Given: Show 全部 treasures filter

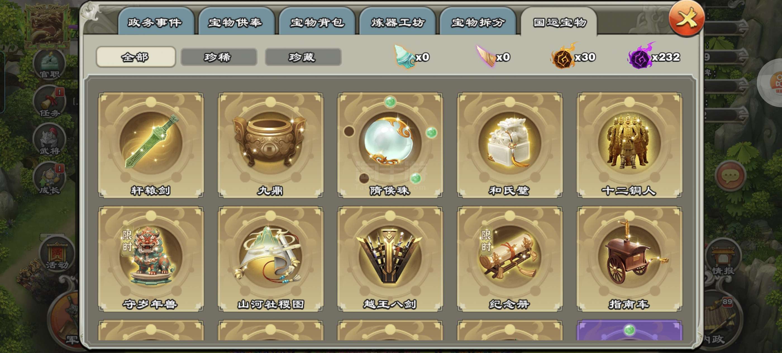Looking at the screenshot, I should (x=135, y=57).
